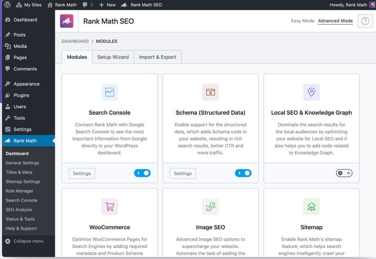
Task: Click the Plugins plug icon
Action: pos(8,95)
